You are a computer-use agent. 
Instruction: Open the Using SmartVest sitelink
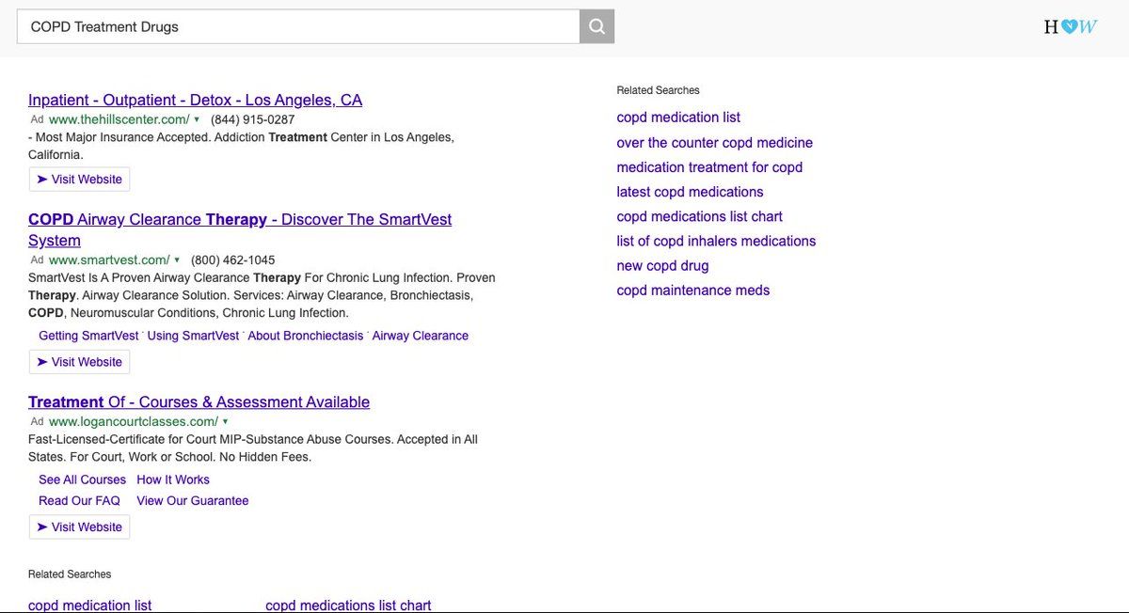[193, 336]
